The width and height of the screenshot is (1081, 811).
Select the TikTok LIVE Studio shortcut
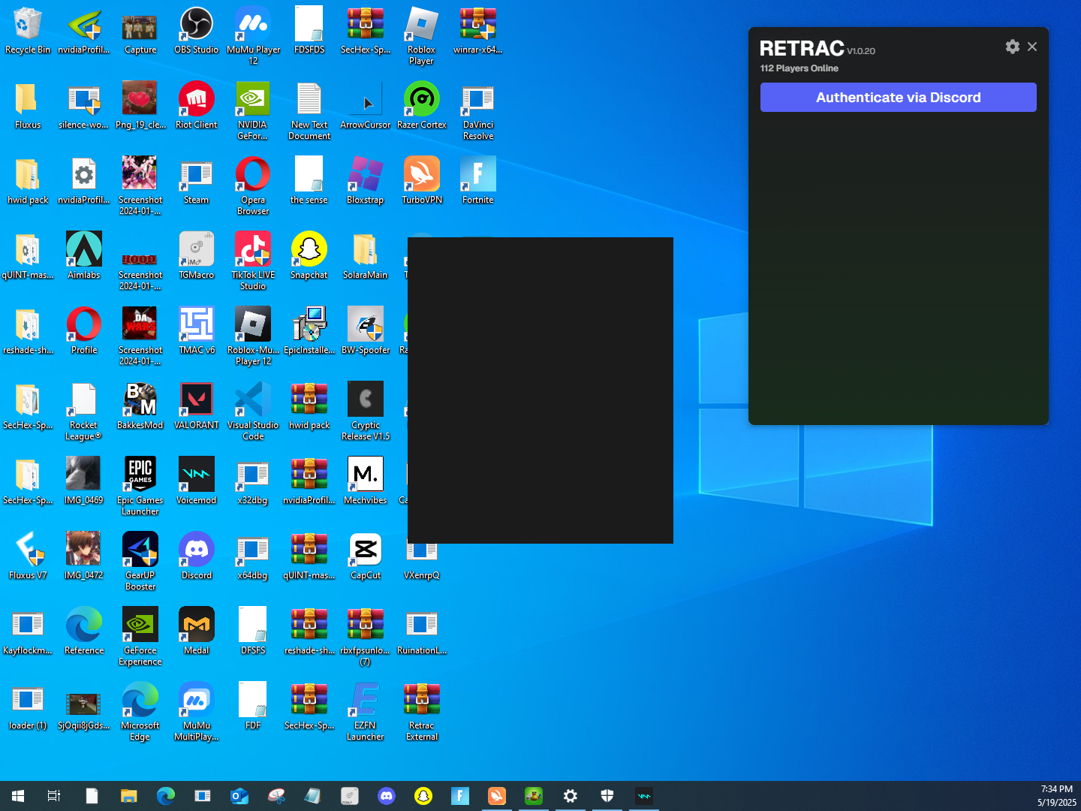[253, 261]
